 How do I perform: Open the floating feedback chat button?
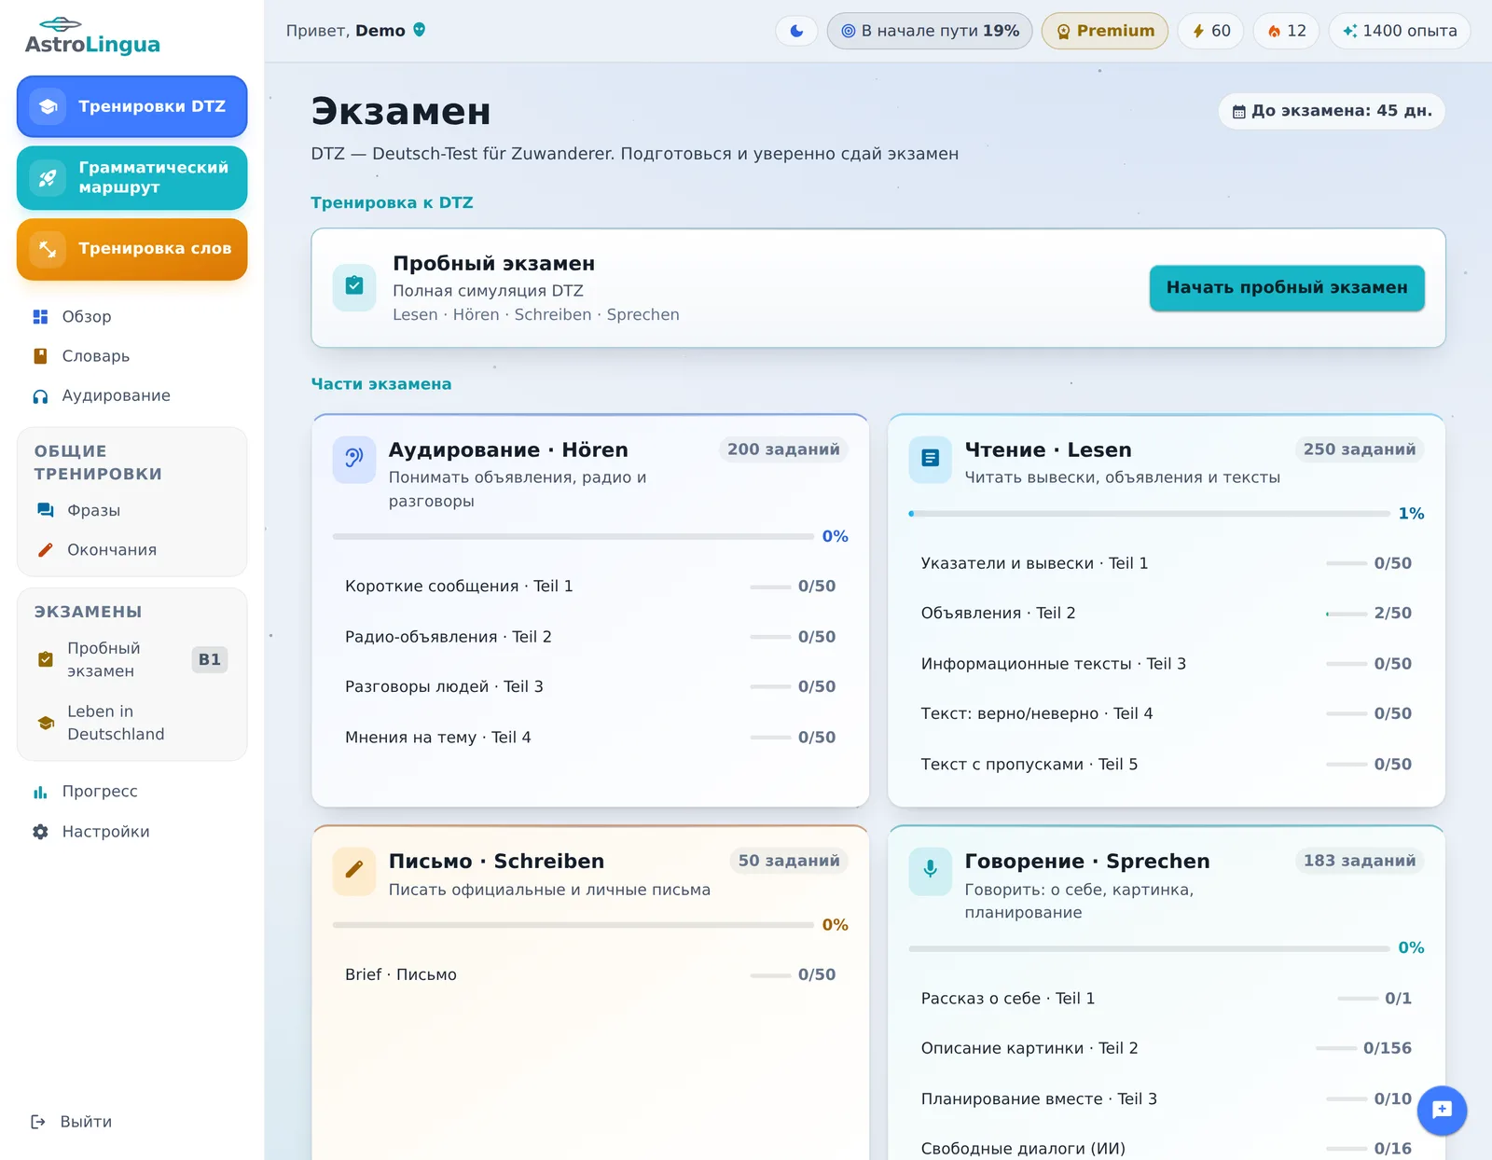pyautogui.click(x=1442, y=1111)
